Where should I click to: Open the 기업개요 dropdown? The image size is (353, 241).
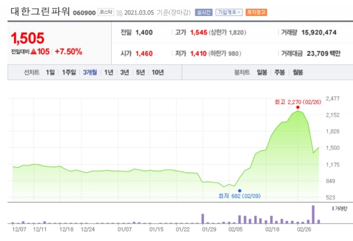click(x=229, y=12)
